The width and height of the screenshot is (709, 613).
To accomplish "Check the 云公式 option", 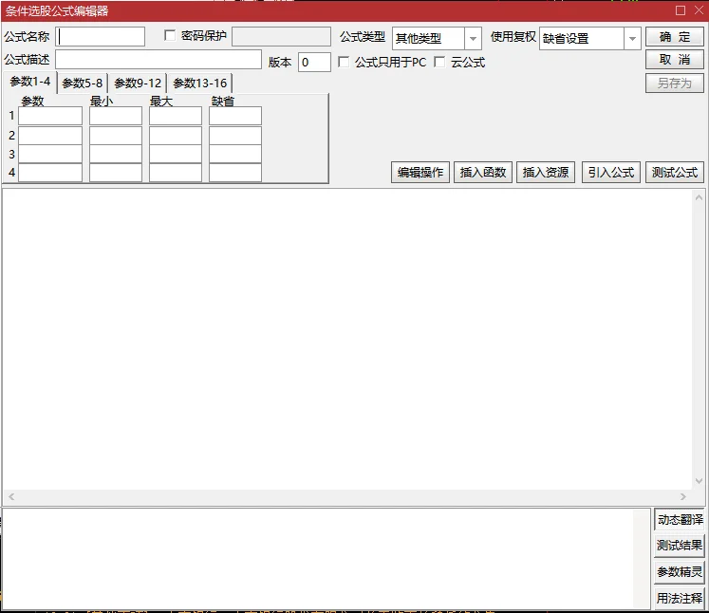I will tap(439, 62).
